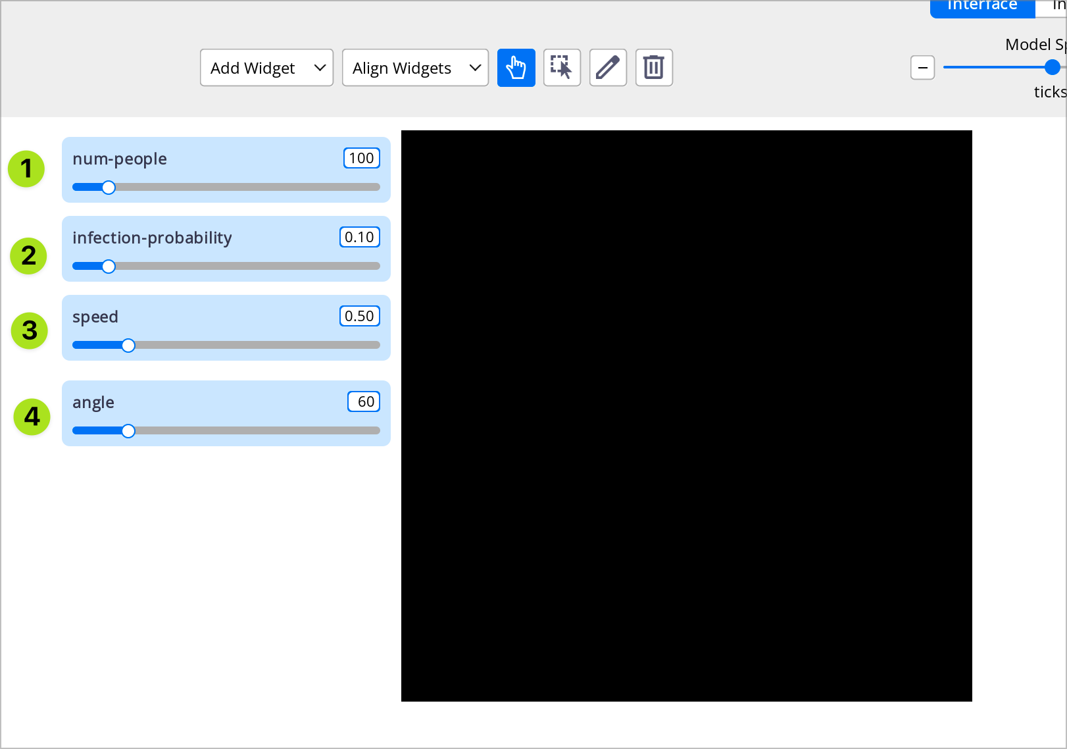Click the delete widget trash icon
Image resolution: width=1067 pixels, height=749 pixels.
coord(653,67)
